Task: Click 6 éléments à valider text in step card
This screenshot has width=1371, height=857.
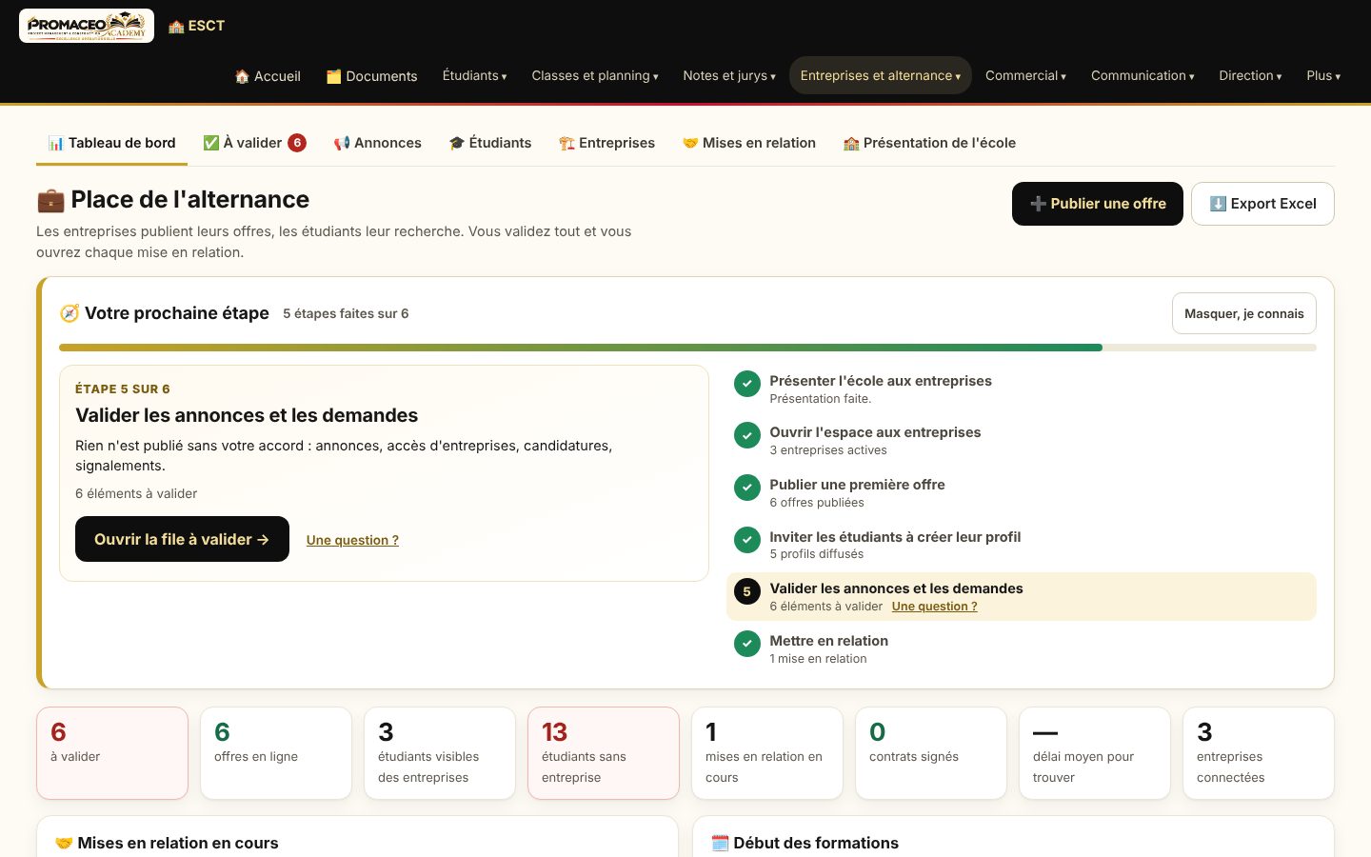Action: (x=136, y=493)
